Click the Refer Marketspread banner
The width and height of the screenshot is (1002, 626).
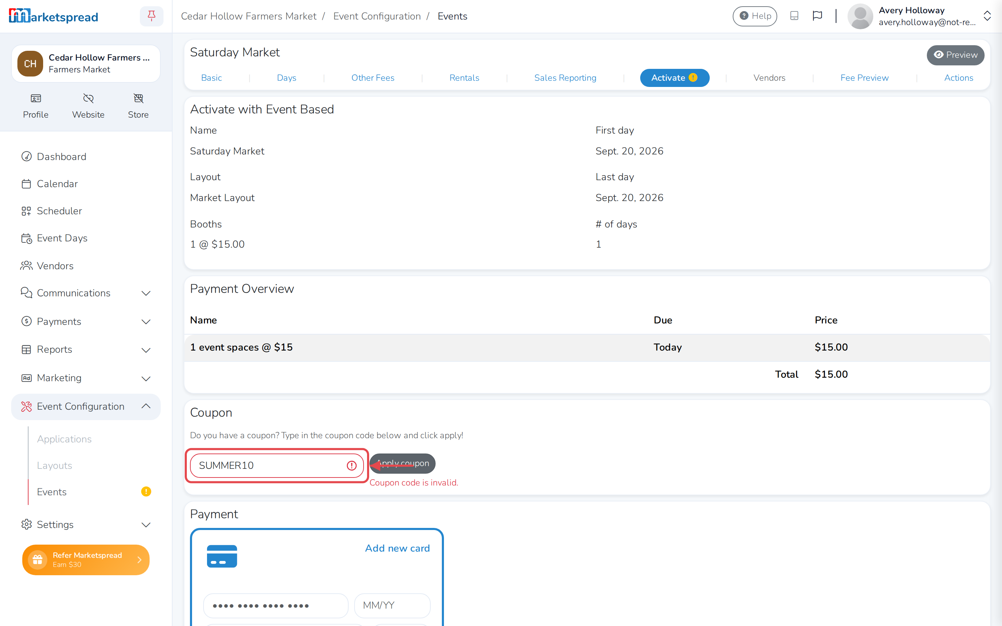86,560
